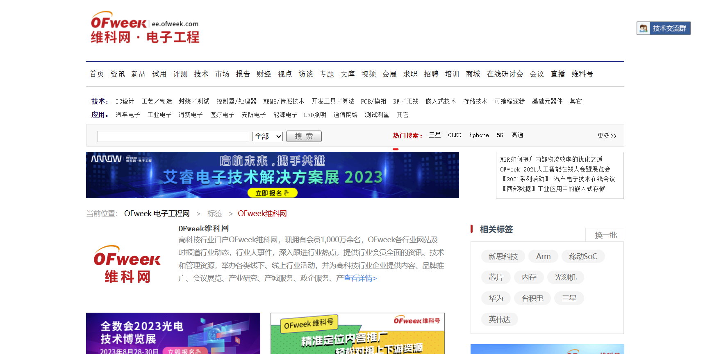Open the 新品 nav item
Viewport: 712px width, 354px height.
[139, 74]
